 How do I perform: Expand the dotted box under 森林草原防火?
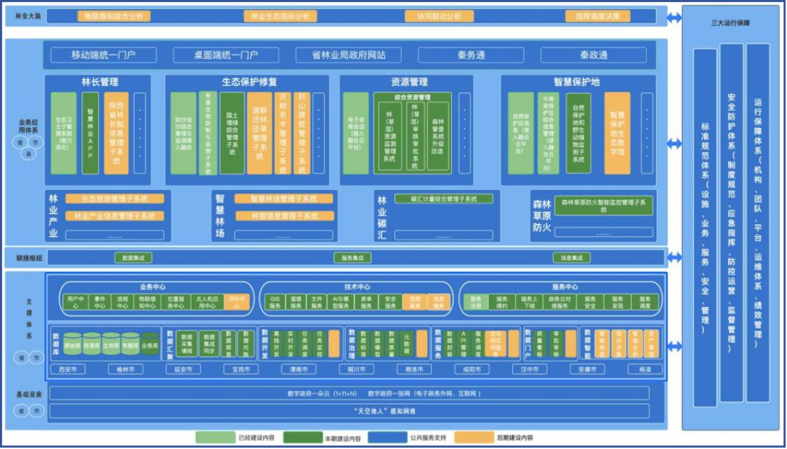point(603,232)
